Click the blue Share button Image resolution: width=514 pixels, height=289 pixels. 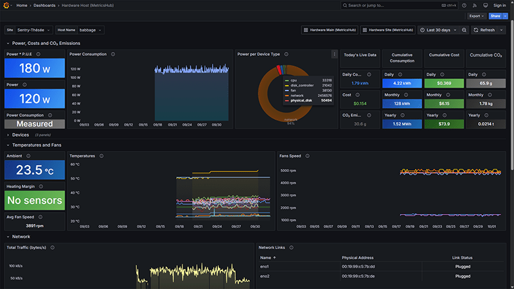coord(495,16)
